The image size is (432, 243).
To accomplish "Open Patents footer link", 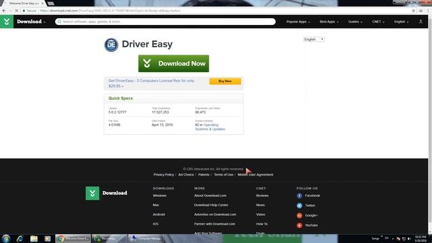I will pyautogui.click(x=204, y=175).
